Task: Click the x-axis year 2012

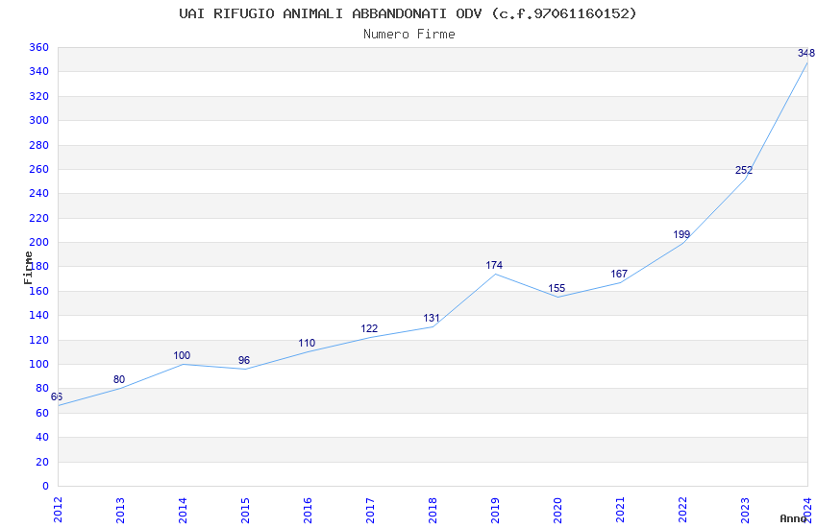Action: tap(58, 510)
